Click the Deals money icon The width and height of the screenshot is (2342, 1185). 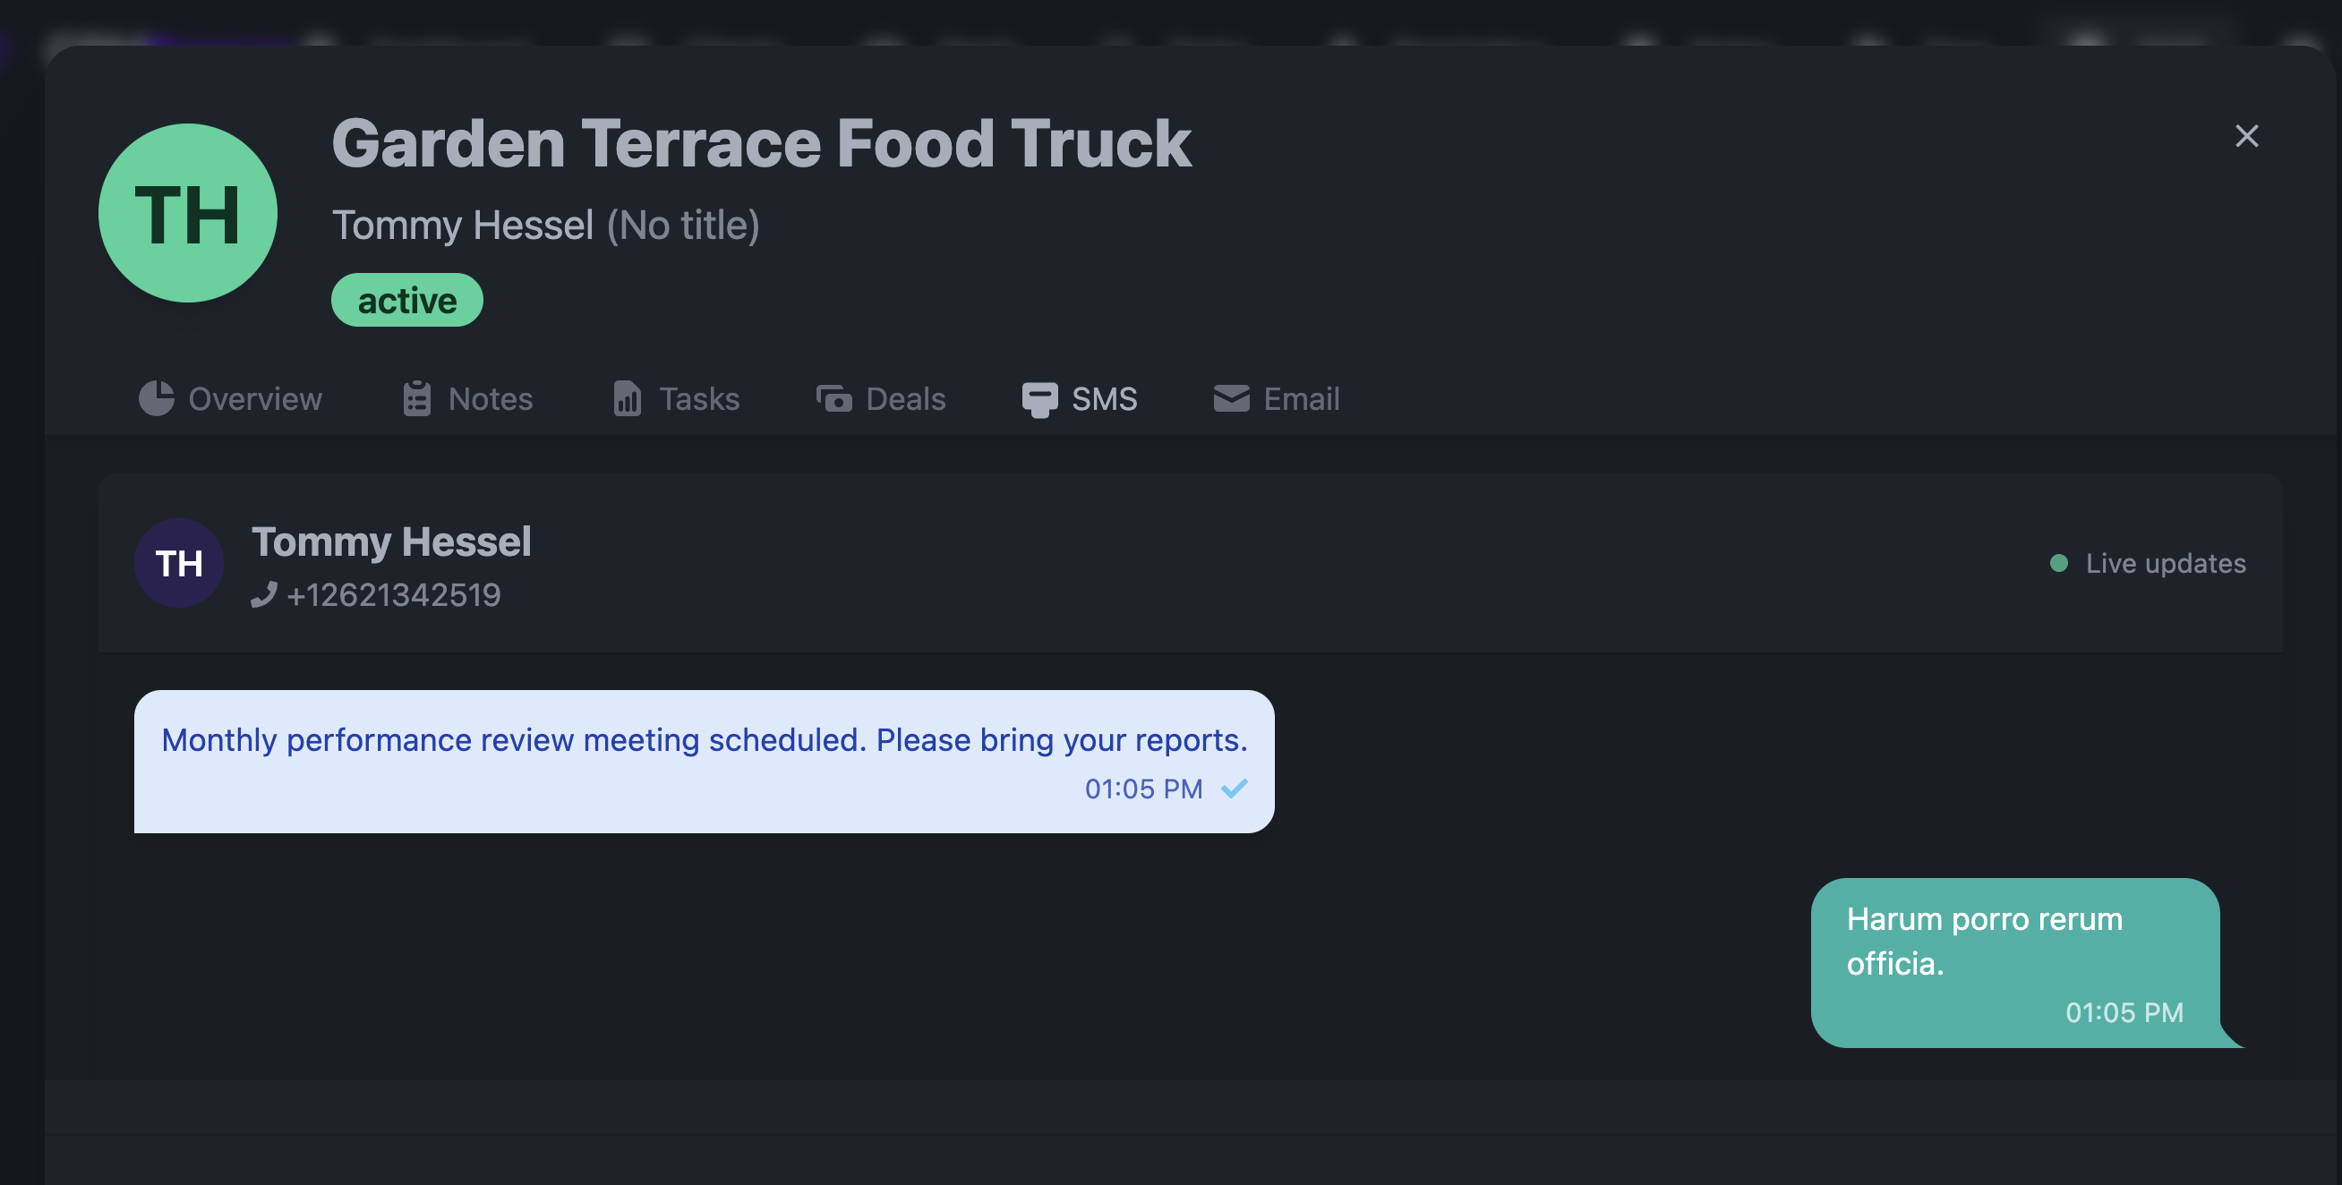point(833,399)
